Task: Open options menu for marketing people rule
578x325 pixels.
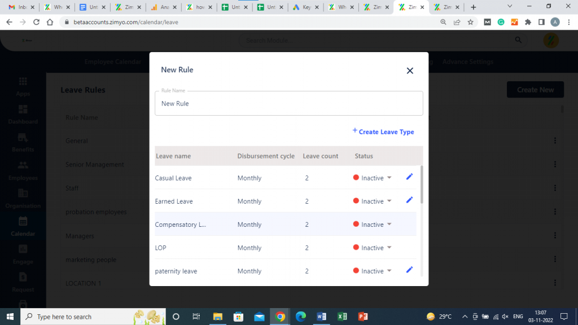Action: [555, 260]
